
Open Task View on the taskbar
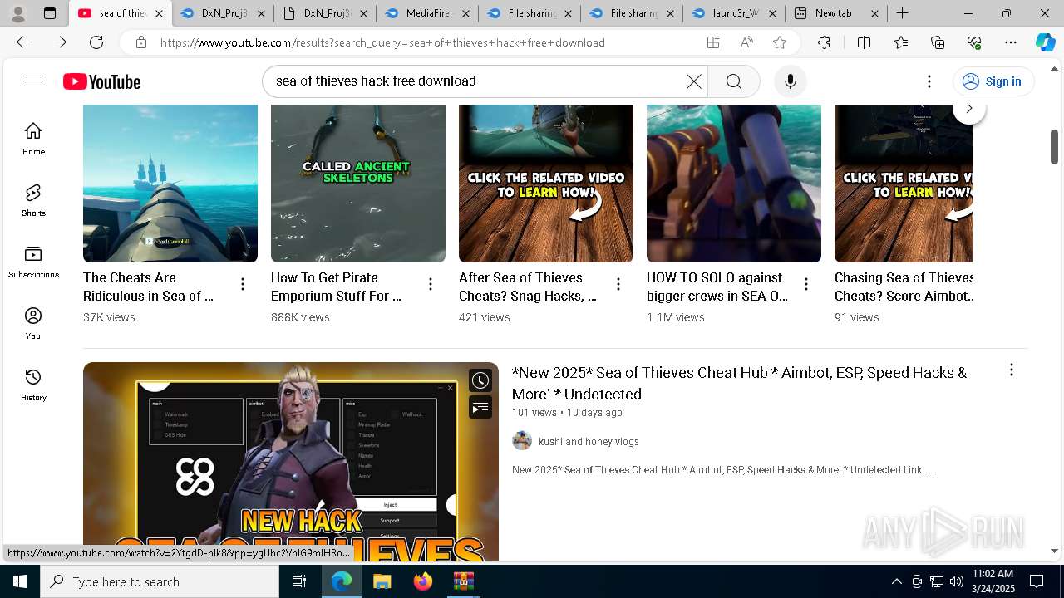(x=299, y=581)
